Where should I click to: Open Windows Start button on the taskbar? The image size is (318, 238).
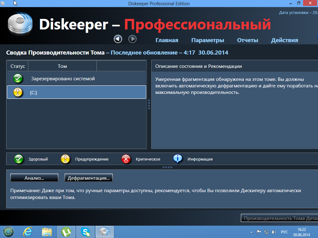tap(8, 232)
